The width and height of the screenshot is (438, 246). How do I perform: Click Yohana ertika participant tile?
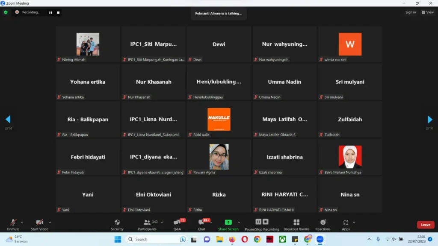(x=88, y=82)
